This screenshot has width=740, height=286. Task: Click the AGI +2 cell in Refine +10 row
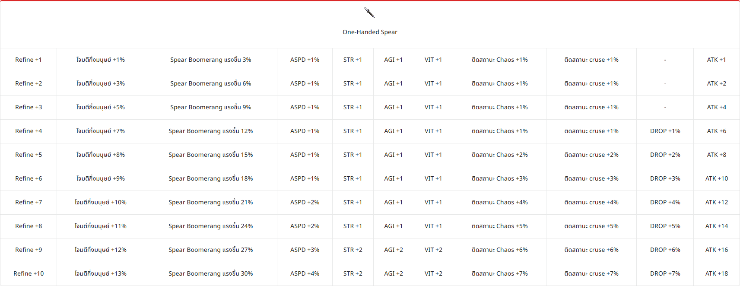pos(394,273)
